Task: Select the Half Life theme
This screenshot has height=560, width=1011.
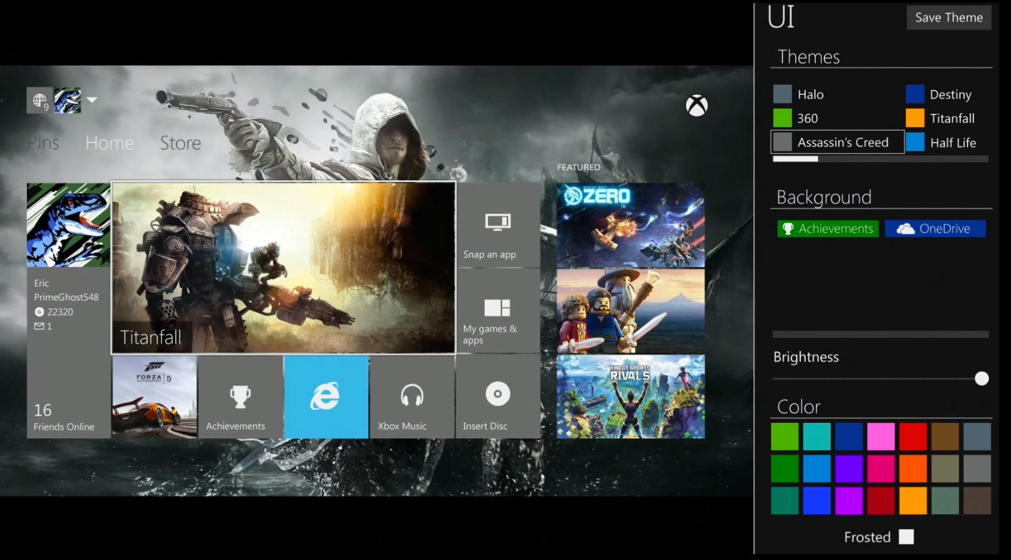Action: point(941,143)
